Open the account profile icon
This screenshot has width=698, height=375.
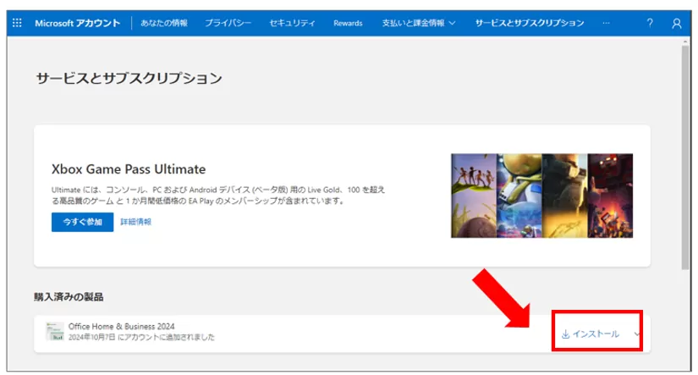coord(676,23)
